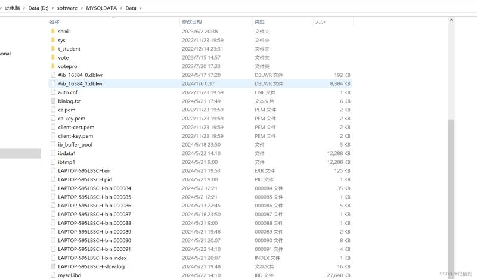Click the t_student folder icon
Screen dimensions: 477x279
pyautogui.click(x=53, y=49)
